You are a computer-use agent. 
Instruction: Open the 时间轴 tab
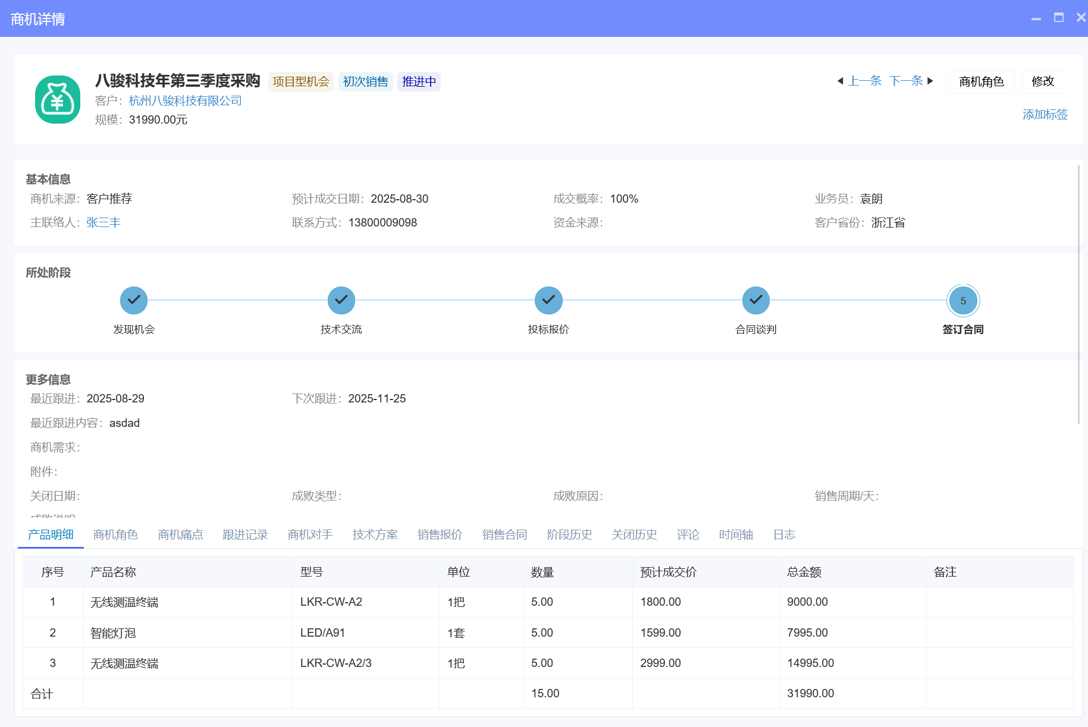point(735,534)
